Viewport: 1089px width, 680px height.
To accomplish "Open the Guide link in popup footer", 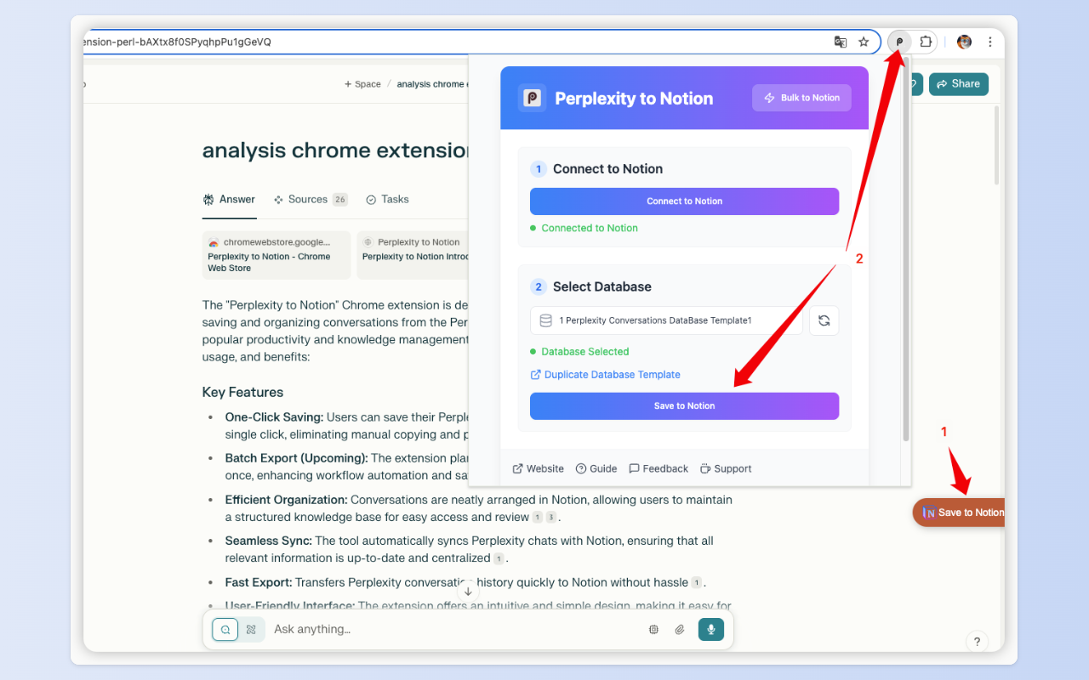I will coord(596,468).
